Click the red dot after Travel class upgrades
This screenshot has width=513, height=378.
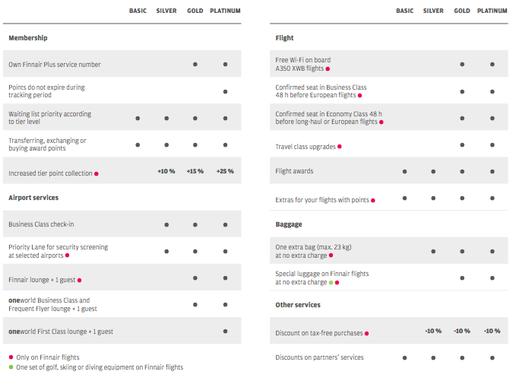[x=340, y=146]
